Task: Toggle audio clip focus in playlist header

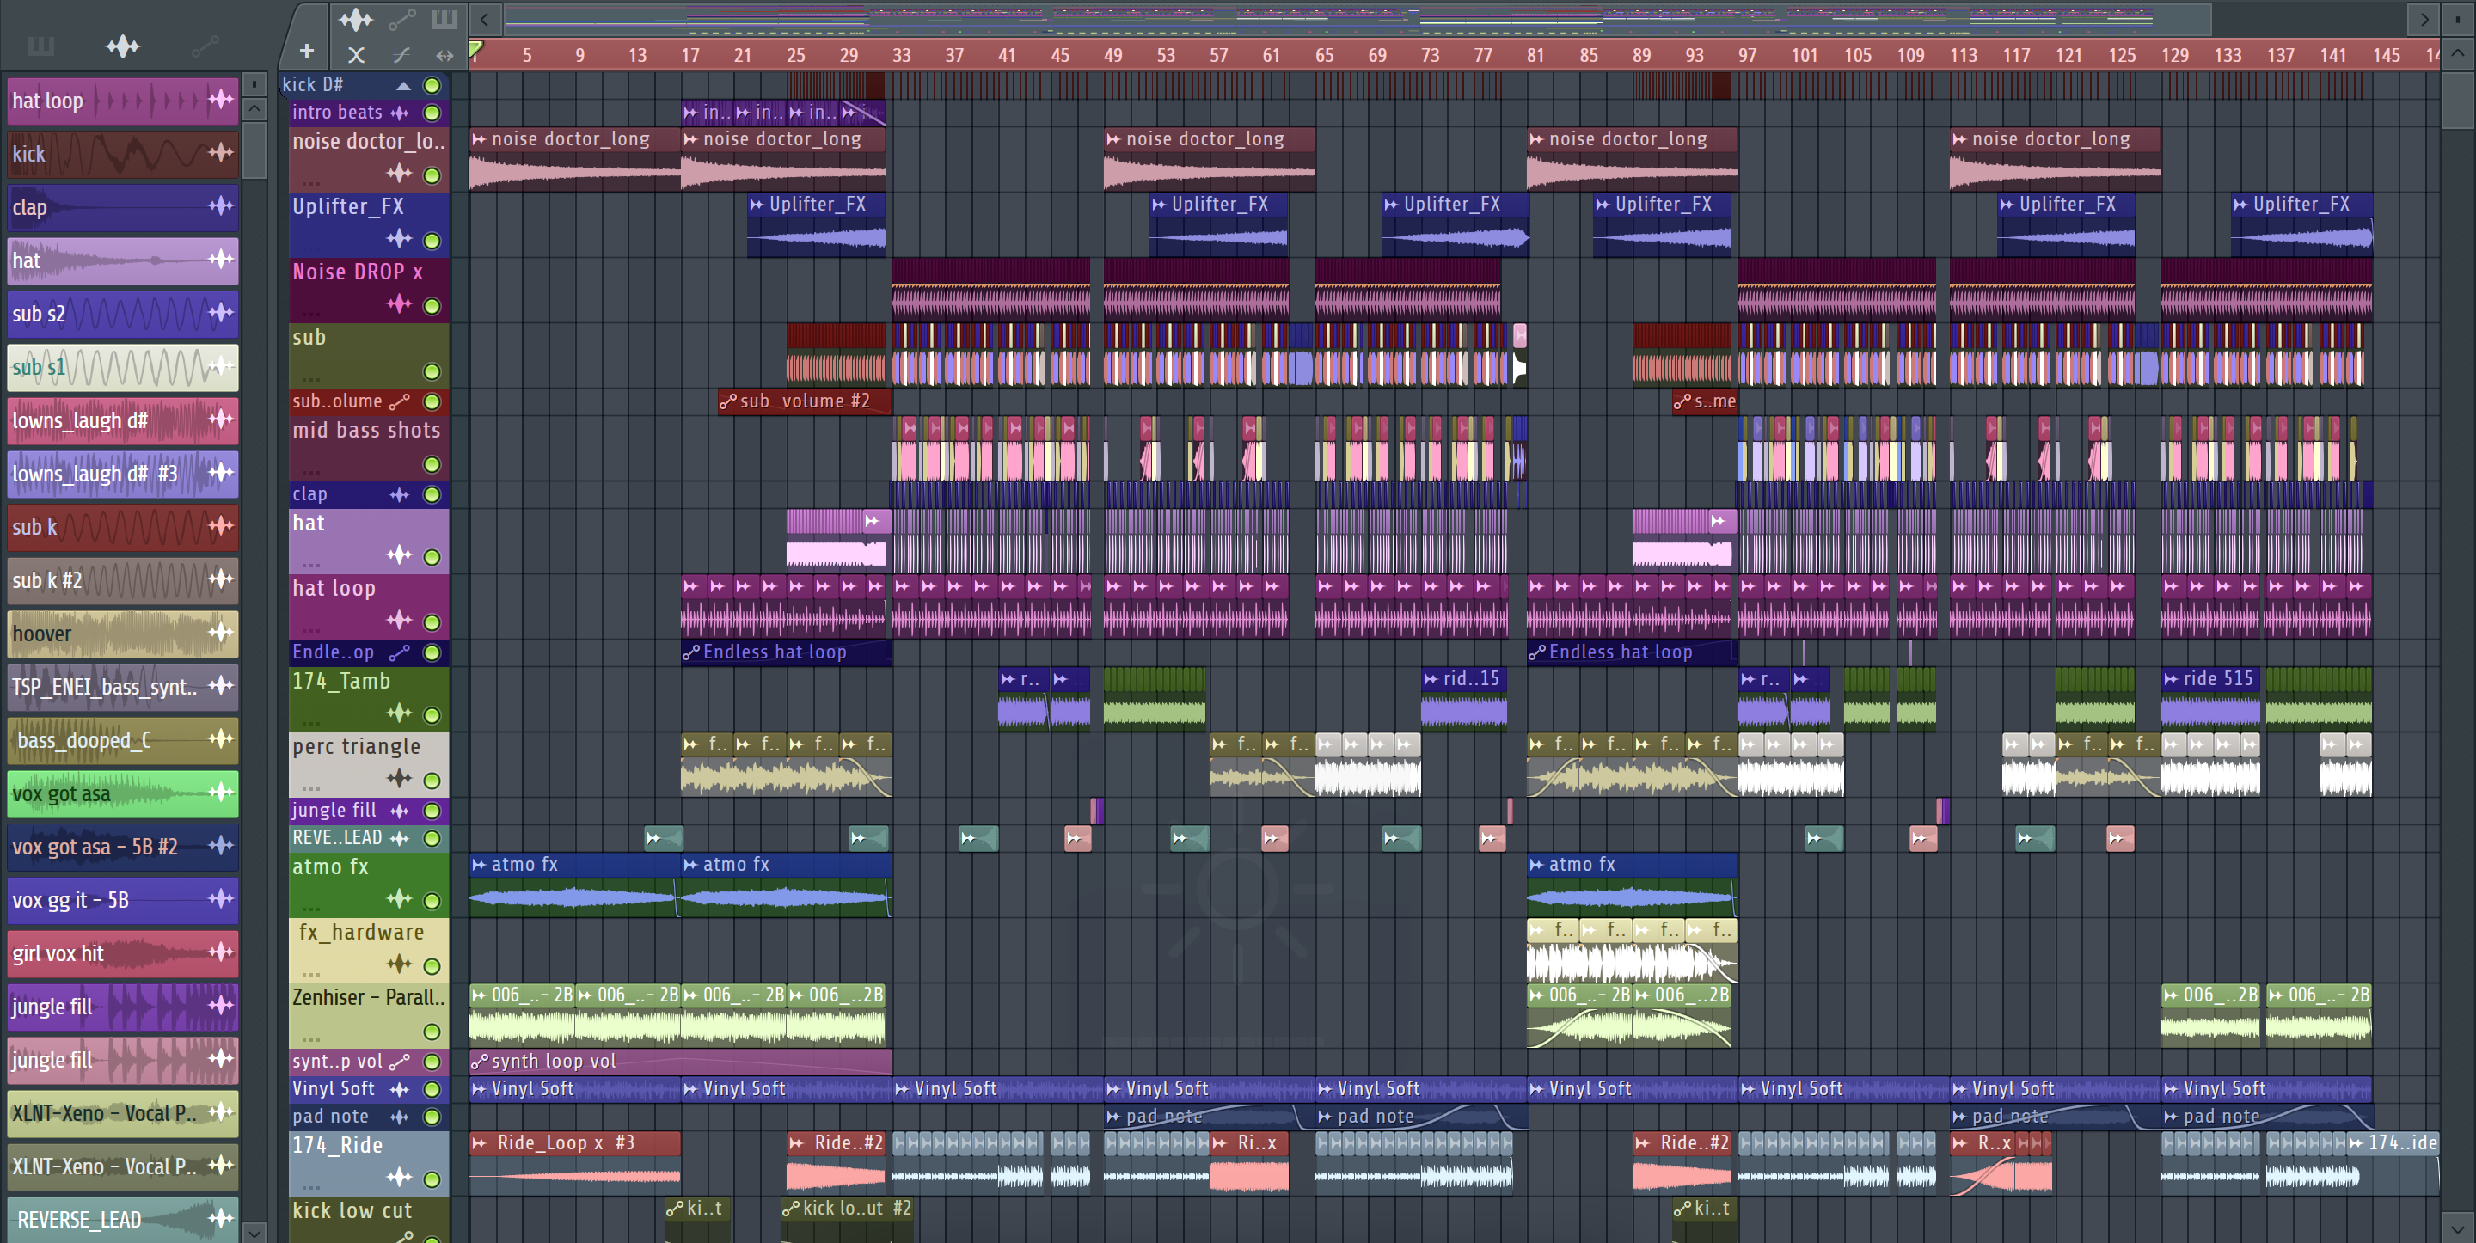Action: 355,18
